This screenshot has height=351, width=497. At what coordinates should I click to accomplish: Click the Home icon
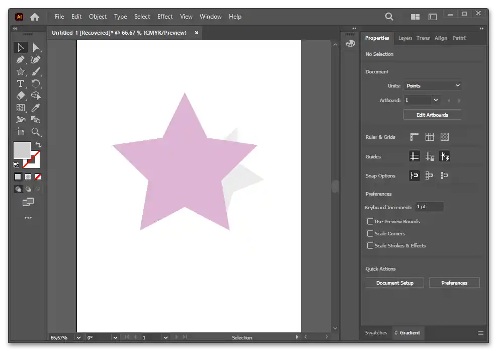point(35,17)
